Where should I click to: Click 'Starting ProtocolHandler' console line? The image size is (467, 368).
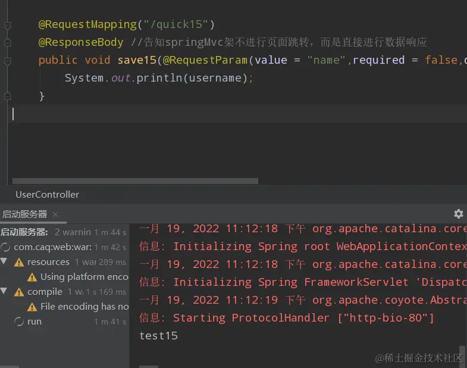pyautogui.click(x=287, y=318)
